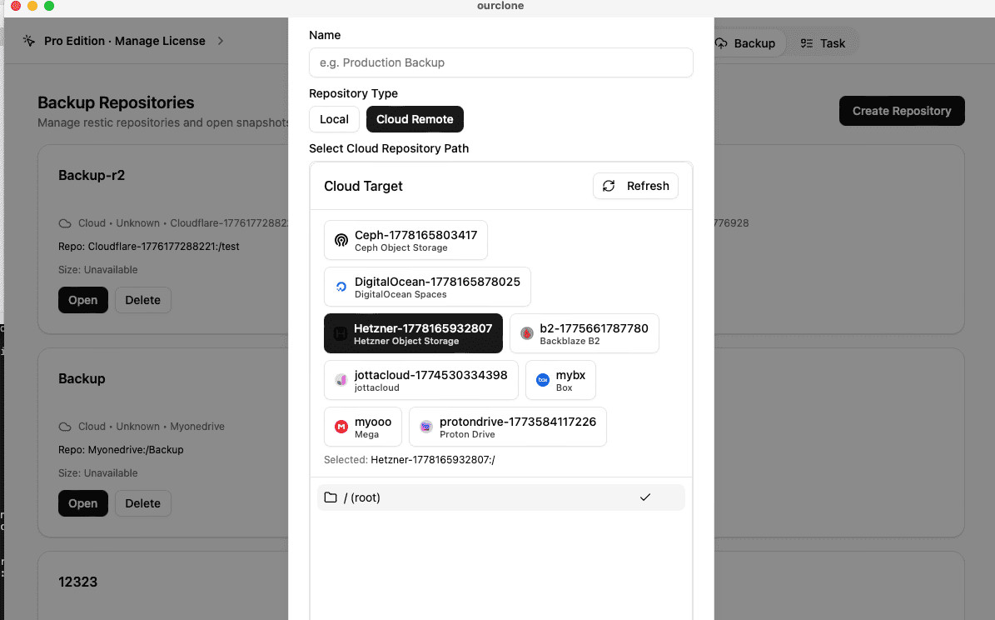Click the Backup Repositories heading
The image size is (995, 620).
tap(116, 102)
